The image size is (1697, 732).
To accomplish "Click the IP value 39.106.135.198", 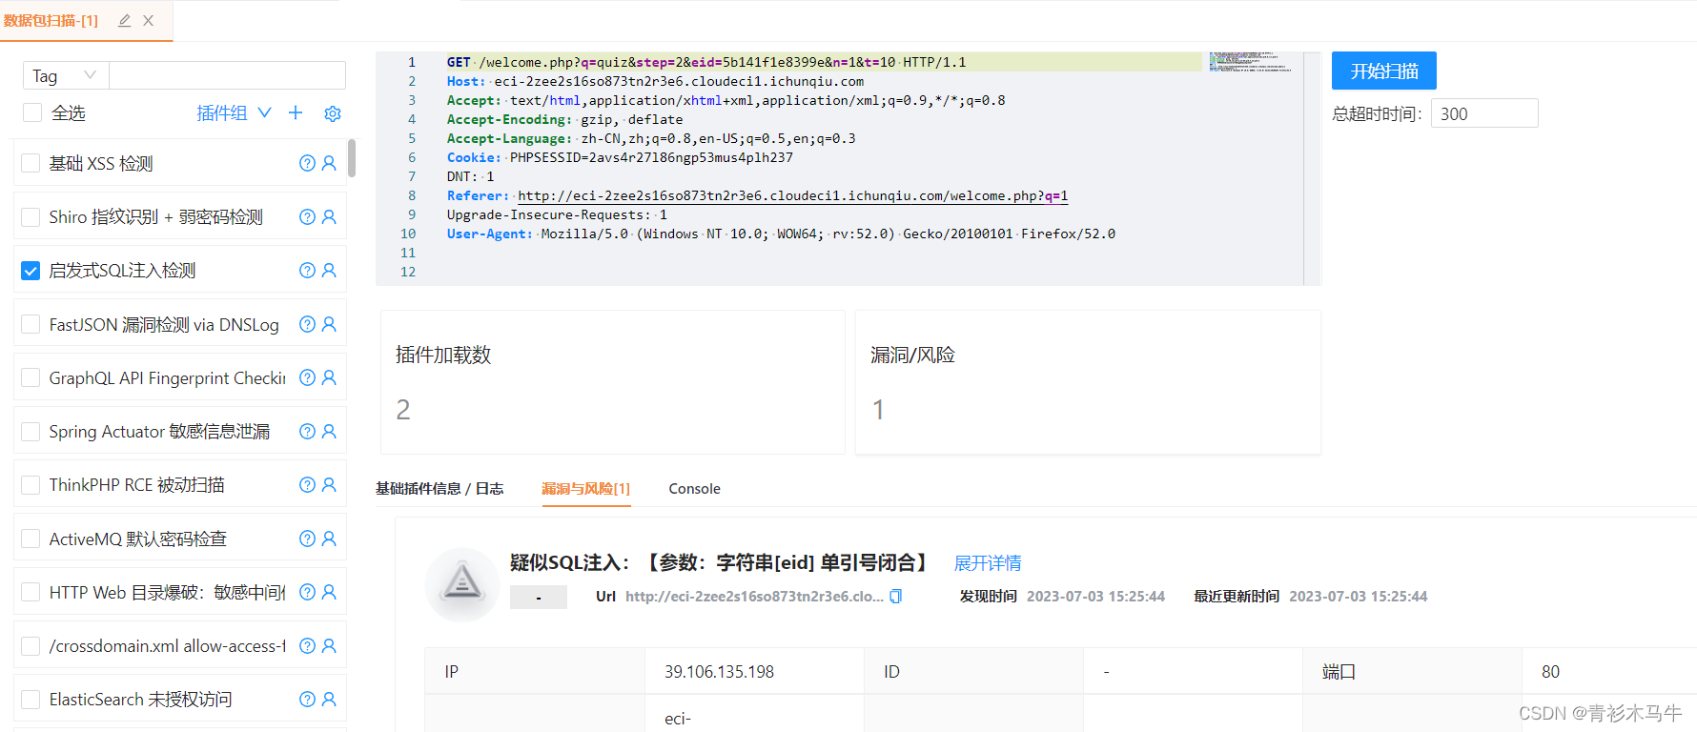I will [719, 672].
